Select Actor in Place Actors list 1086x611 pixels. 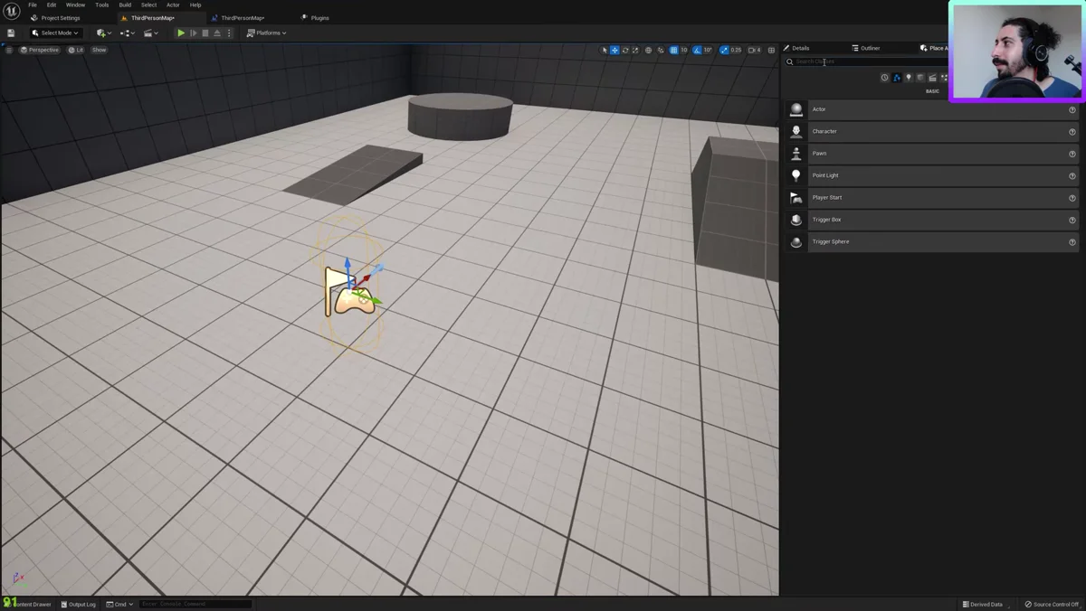click(932, 109)
